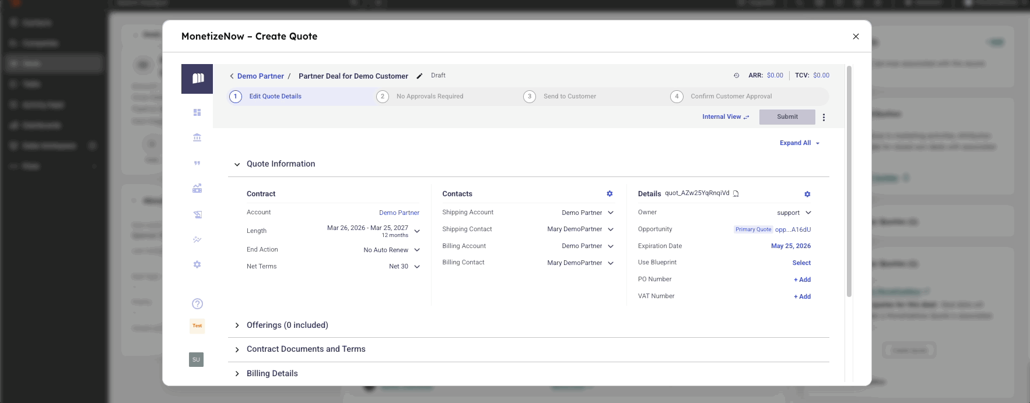Open the dashboard grid icon in sidebar
Image resolution: width=1030 pixels, height=403 pixels.
click(197, 112)
